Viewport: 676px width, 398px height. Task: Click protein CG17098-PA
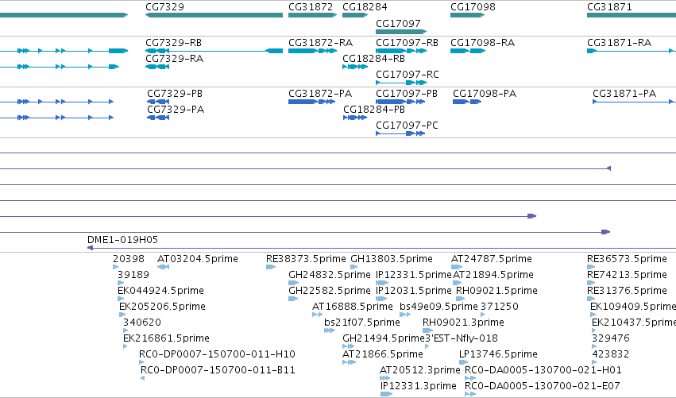tap(467, 102)
